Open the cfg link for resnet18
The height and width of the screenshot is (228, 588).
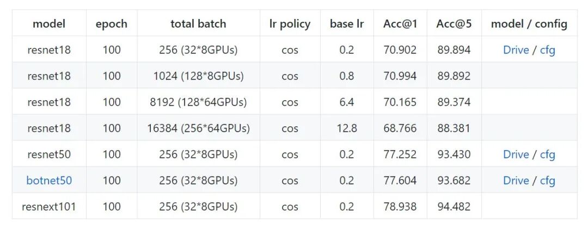point(547,50)
